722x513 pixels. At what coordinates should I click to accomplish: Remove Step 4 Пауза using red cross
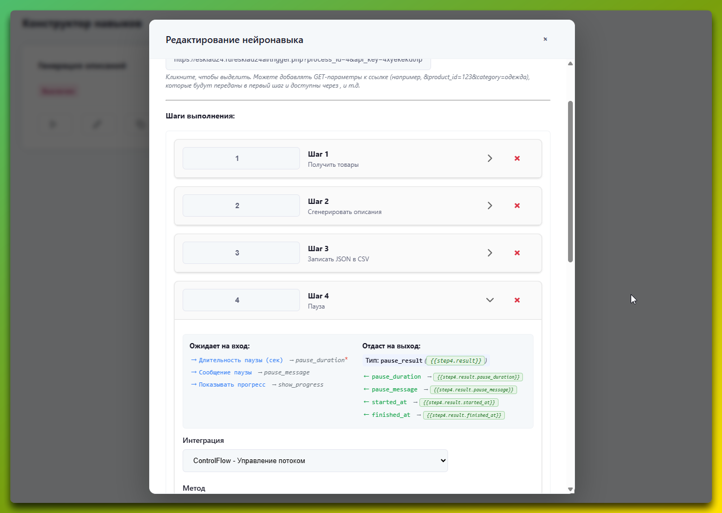(x=517, y=300)
